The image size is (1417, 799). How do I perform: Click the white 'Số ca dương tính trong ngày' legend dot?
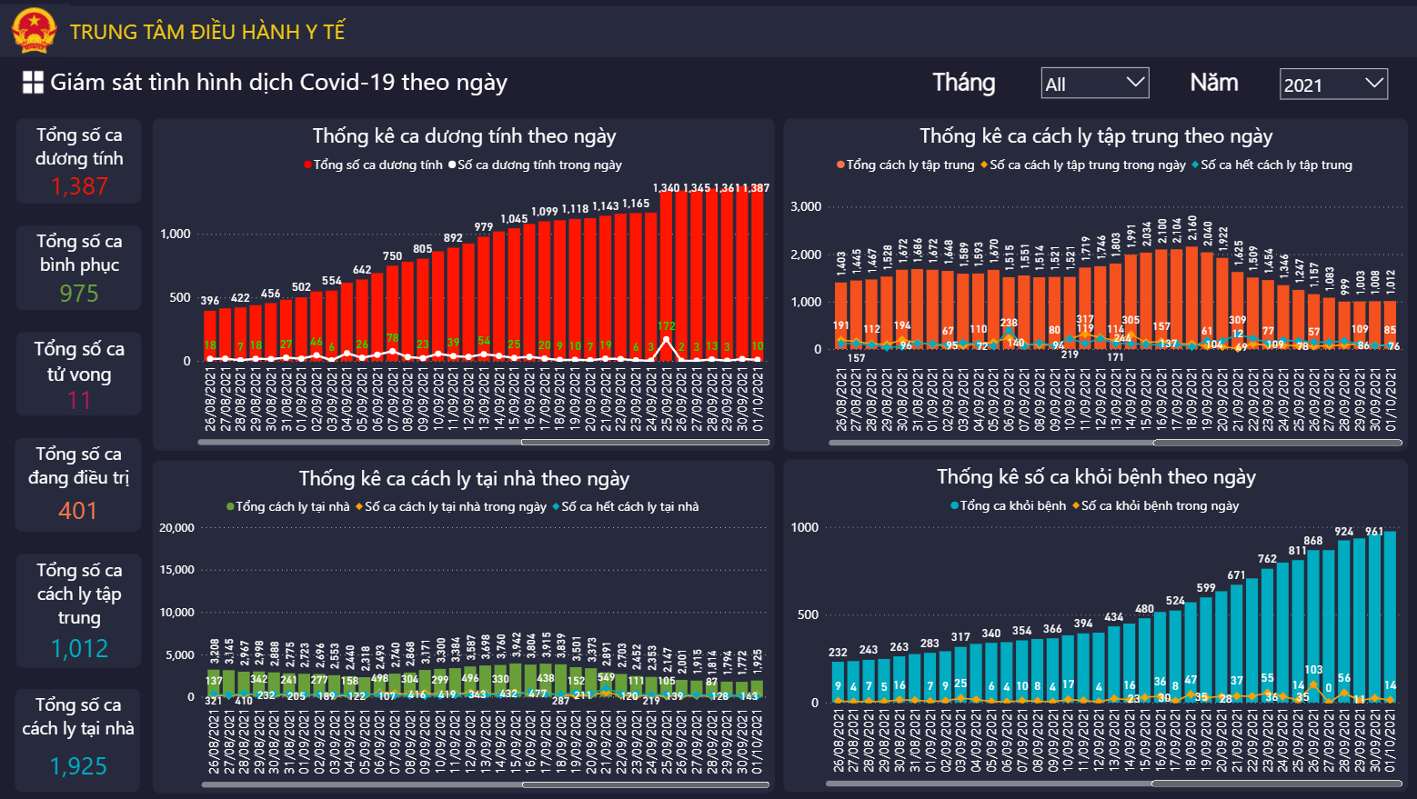[x=452, y=165]
